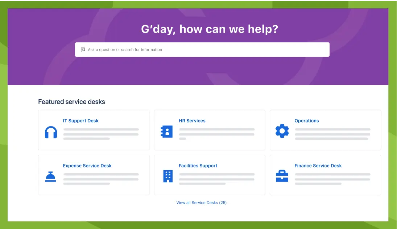Click the service bell icon for Expense Service Desk
Screen dimensions: 397x229
[51, 176]
